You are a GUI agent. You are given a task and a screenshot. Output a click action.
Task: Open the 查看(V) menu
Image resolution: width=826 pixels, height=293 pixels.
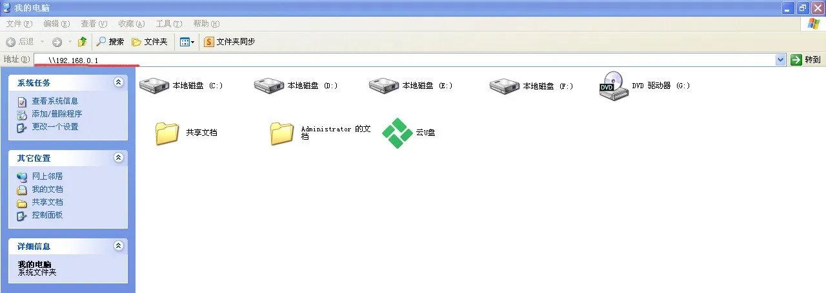pyautogui.click(x=94, y=24)
